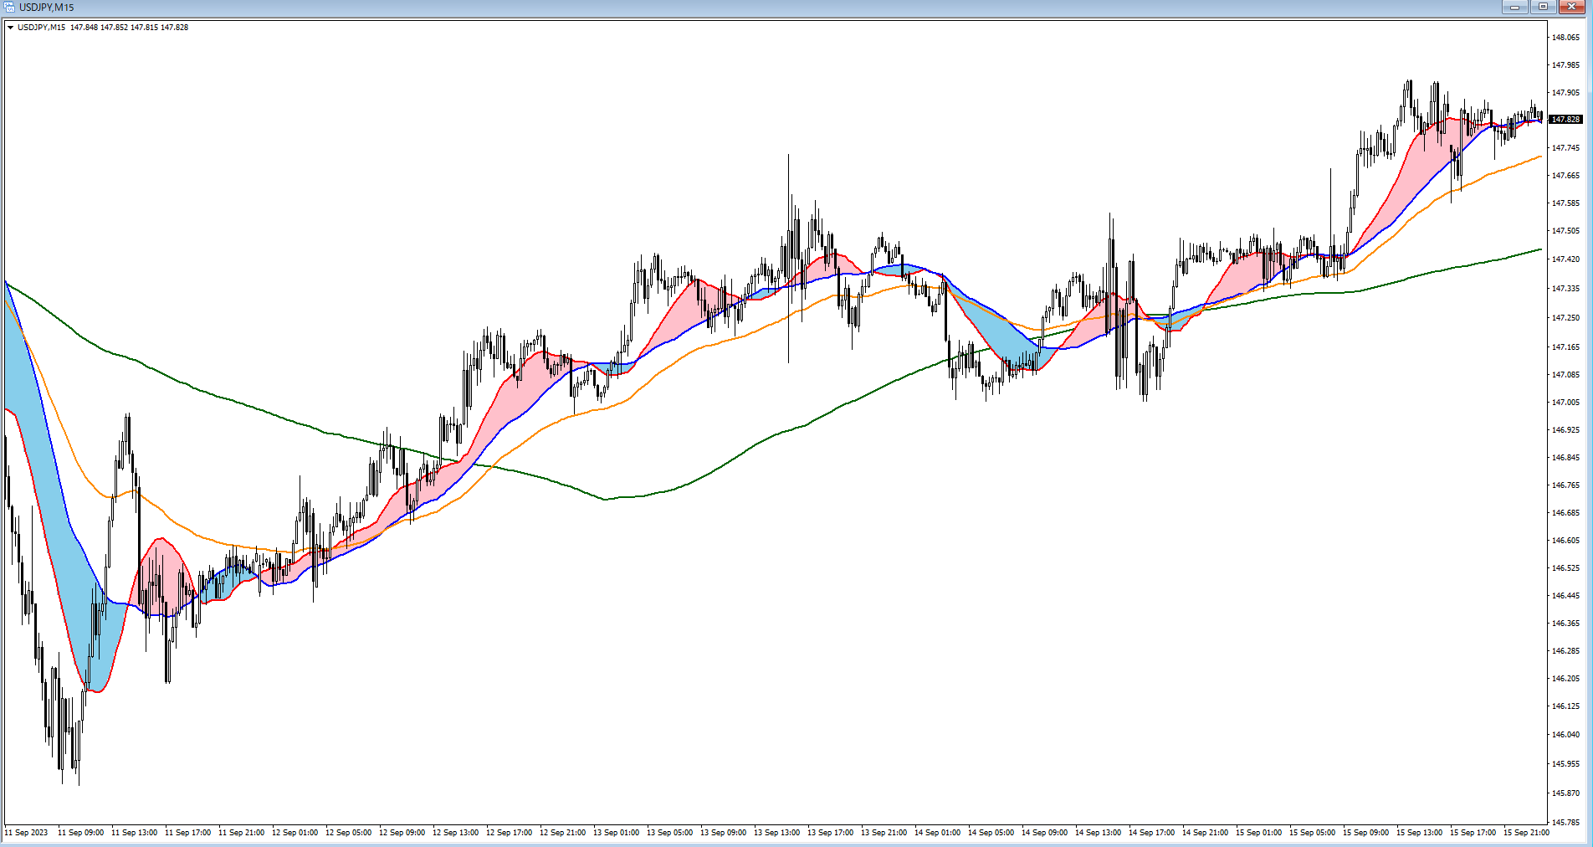The height and width of the screenshot is (847, 1593).
Task: Click the chart window icon in title bar
Action: click(9, 8)
